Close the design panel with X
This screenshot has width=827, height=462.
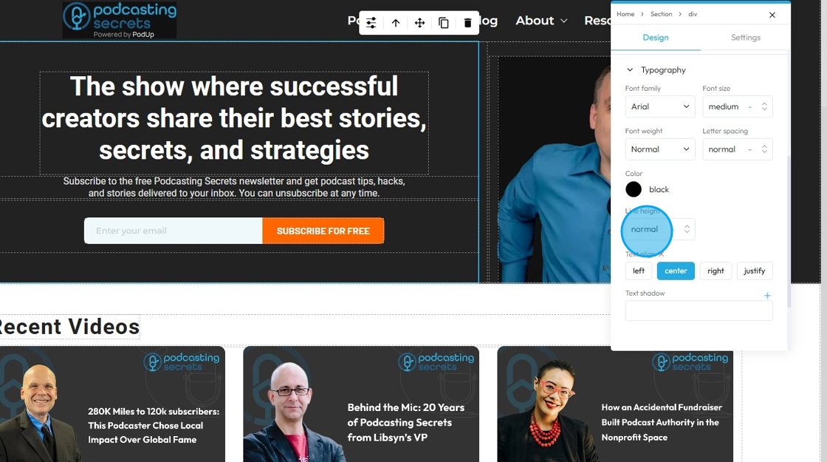(x=772, y=15)
